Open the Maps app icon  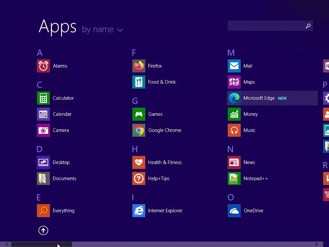click(x=234, y=82)
